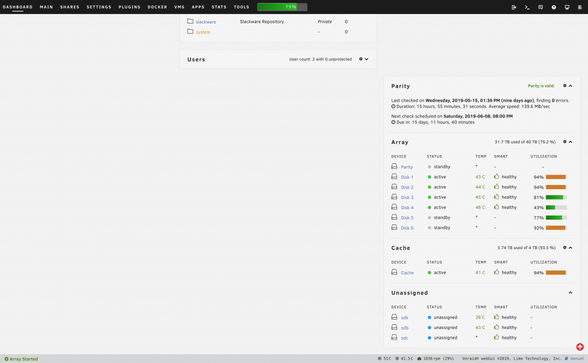Click the Help question-mark icon
The image size is (588, 363).
click(553, 7)
